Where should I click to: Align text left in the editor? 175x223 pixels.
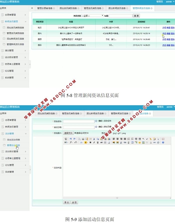(x=114, y=139)
